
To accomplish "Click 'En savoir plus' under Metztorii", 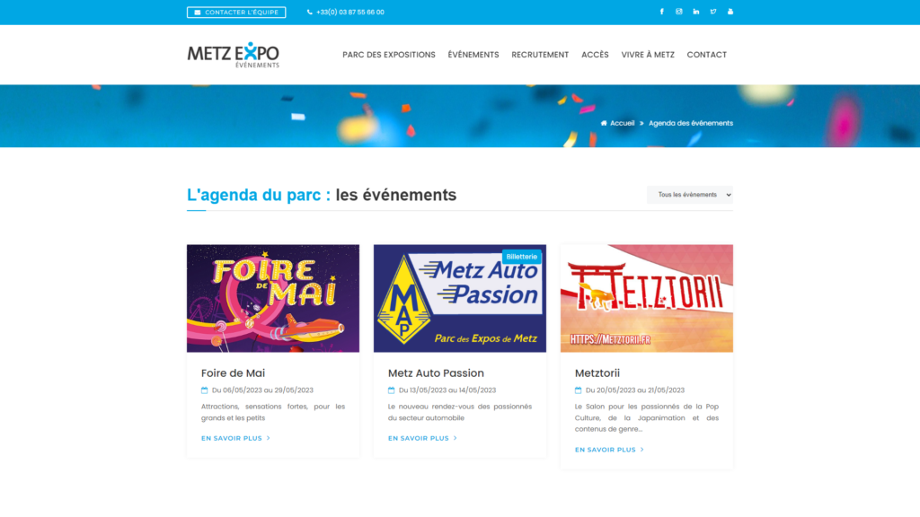I will click(x=609, y=450).
